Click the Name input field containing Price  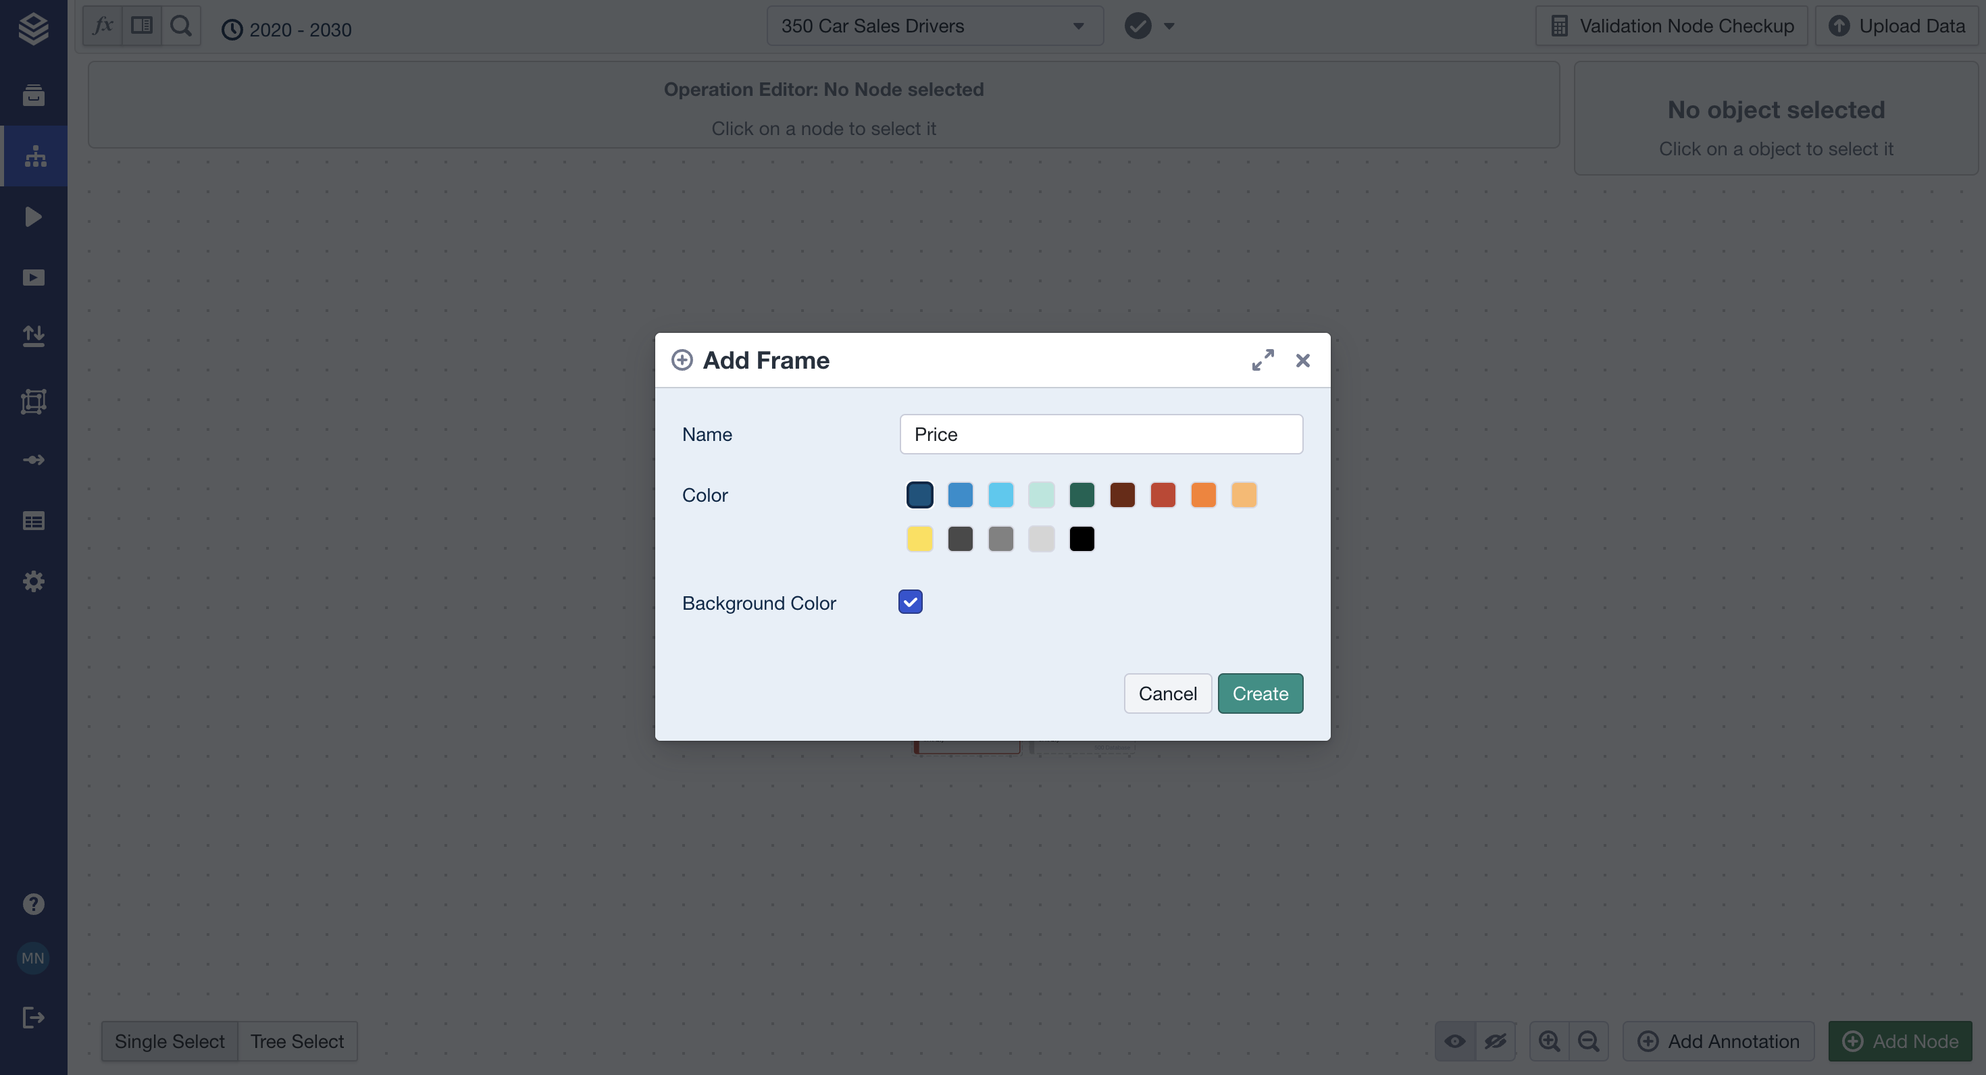point(1101,435)
